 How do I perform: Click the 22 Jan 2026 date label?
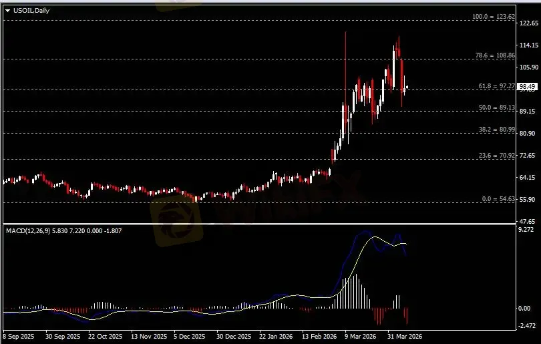coord(276,337)
